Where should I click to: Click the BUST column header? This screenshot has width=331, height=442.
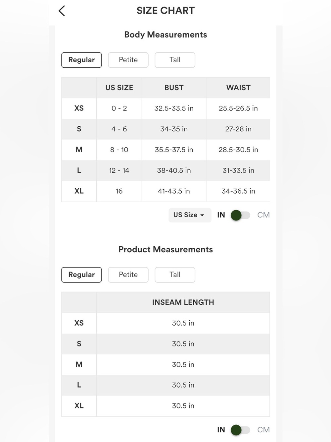[174, 88]
